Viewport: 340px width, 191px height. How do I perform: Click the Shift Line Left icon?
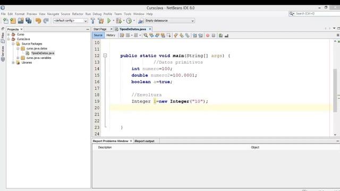coord(195,36)
